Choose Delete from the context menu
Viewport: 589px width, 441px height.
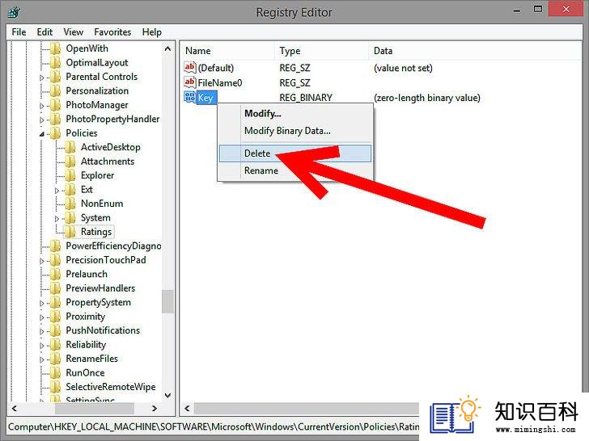coord(295,153)
